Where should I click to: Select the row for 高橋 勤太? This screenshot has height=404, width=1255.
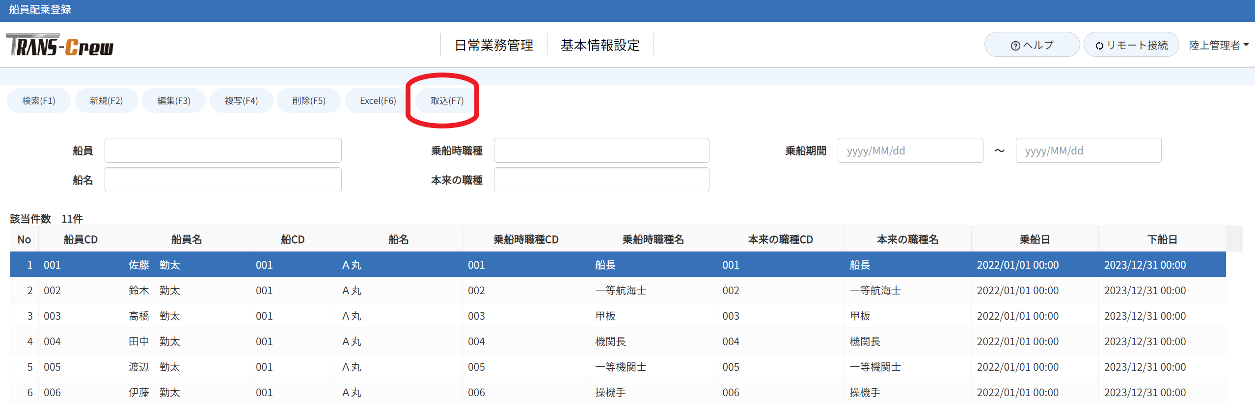(x=618, y=316)
